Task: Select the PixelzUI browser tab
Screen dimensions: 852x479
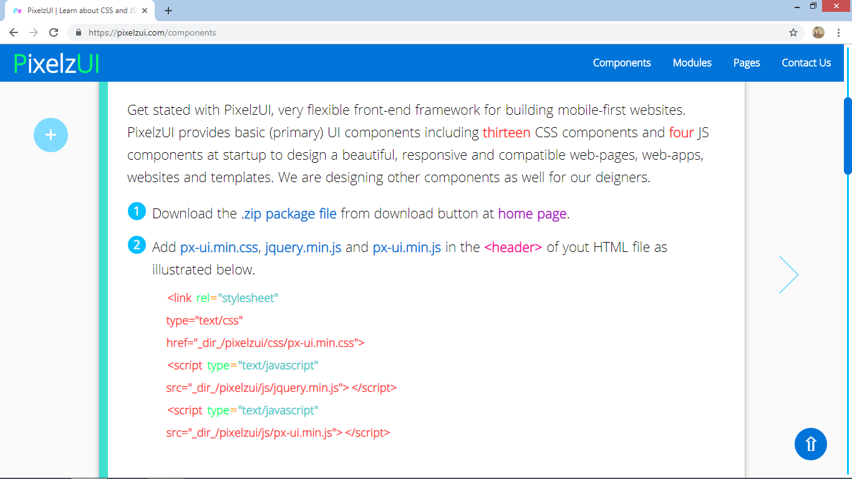Action: pos(80,11)
